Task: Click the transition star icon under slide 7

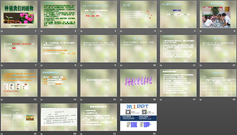Action: (x=2, y=66)
